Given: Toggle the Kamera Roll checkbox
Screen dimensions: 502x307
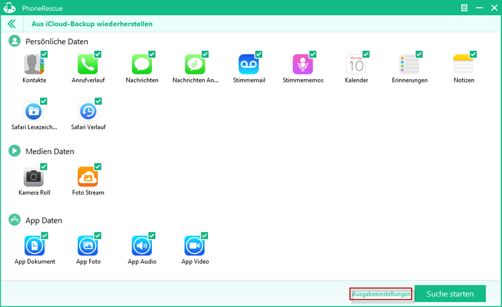Looking at the screenshot, I should click(x=44, y=167).
